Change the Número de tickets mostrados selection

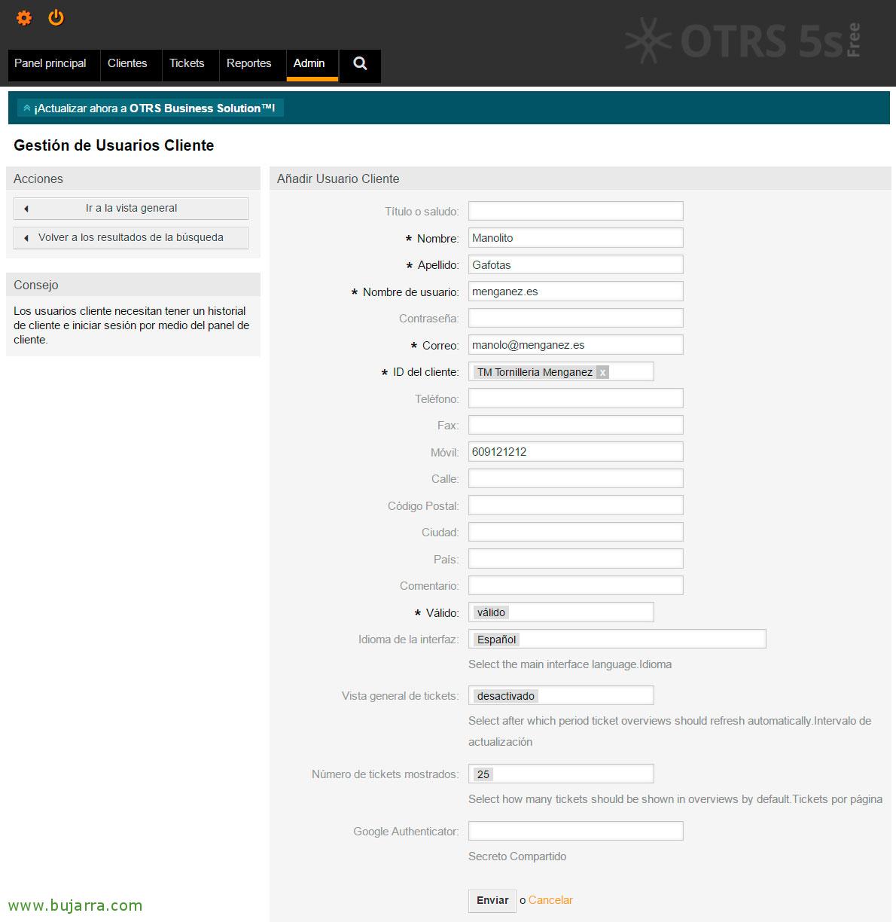(561, 774)
